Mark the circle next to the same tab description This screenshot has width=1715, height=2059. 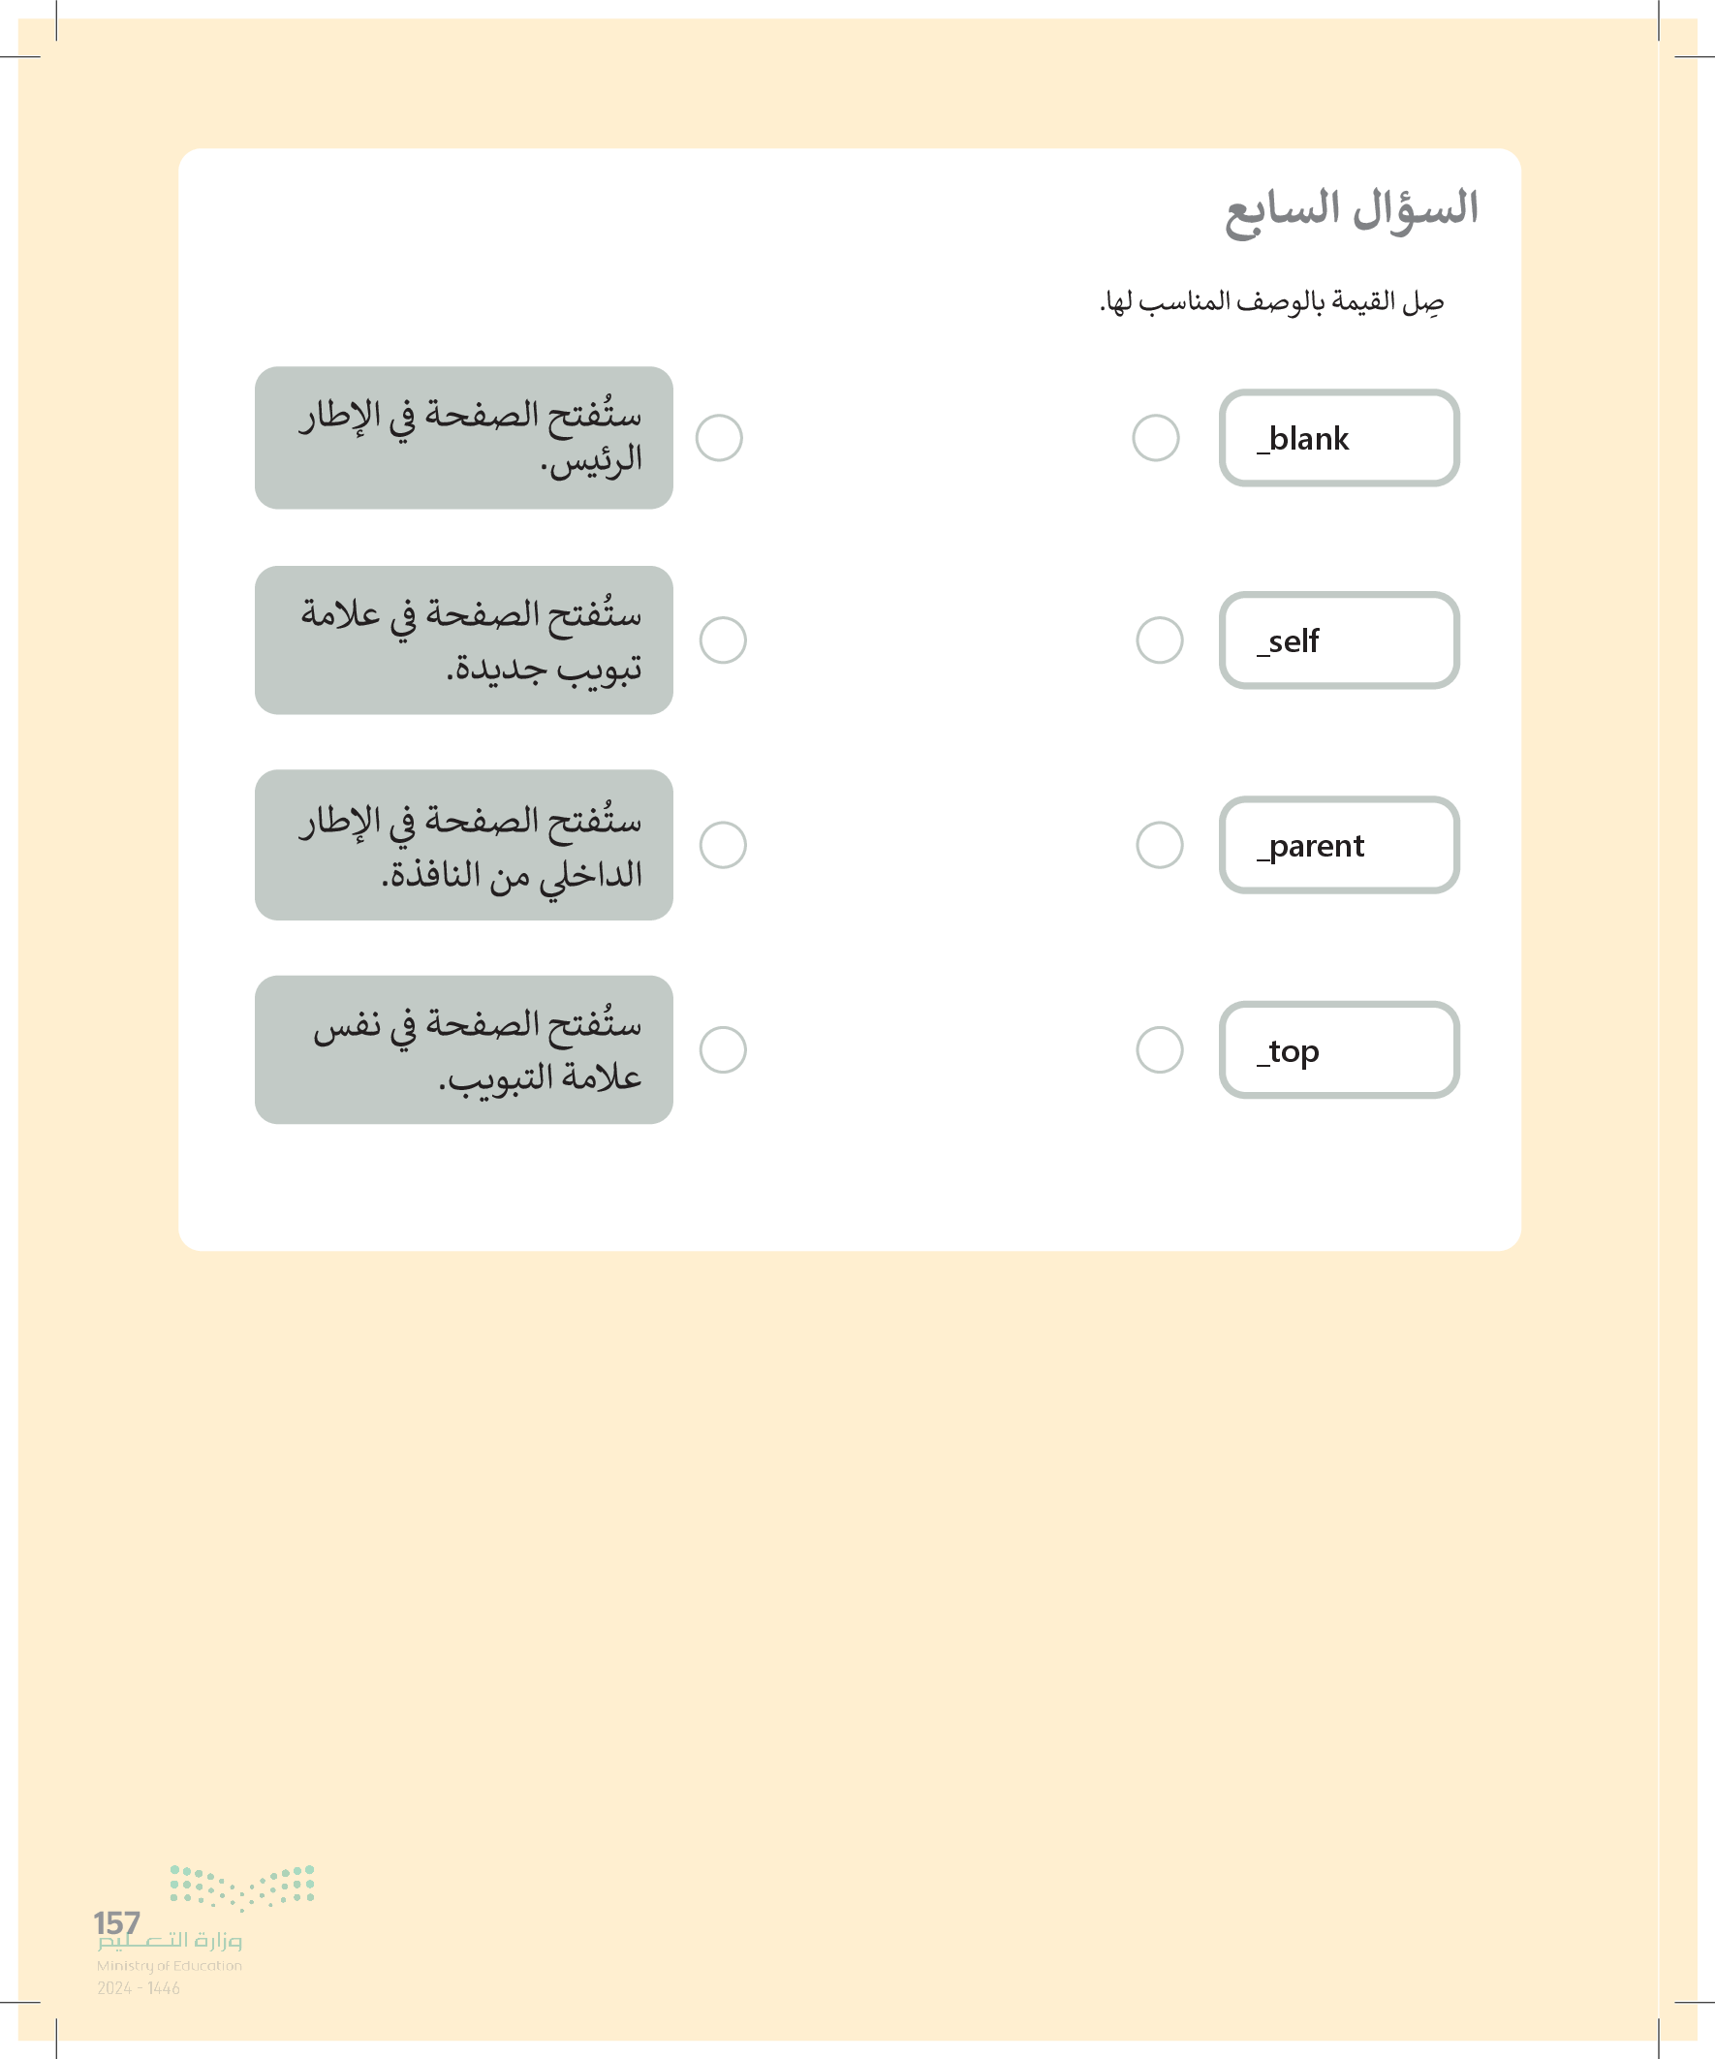[x=723, y=1049]
